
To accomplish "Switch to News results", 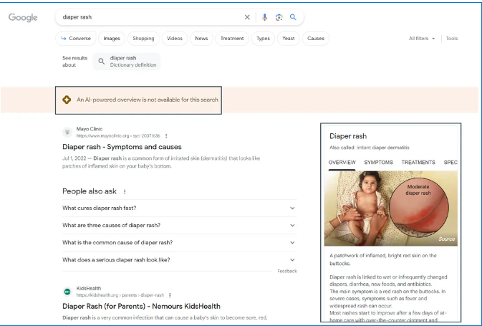I will pyautogui.click(x=201, y=39).
